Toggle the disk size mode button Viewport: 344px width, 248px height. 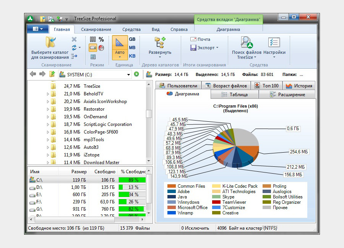(93, 48)
